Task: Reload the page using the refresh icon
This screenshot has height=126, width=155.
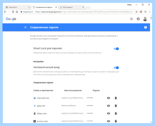Action: tap(13, 12)
